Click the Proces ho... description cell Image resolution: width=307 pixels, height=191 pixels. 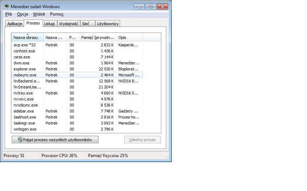tap(129, 117)
